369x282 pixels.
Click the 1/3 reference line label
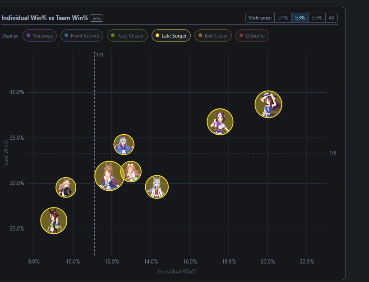point(332,153)
